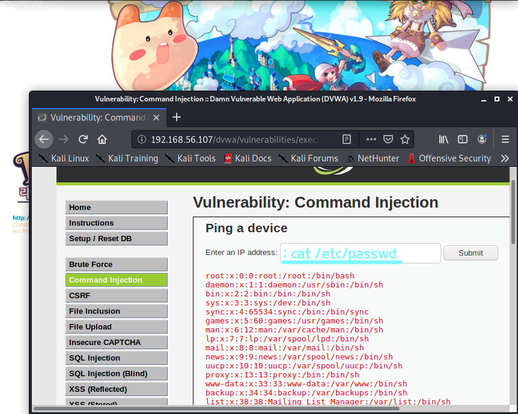Close the Vulnerability: Command tab
The height and width of the screenshot is (414, 518).
coord(156,118)
